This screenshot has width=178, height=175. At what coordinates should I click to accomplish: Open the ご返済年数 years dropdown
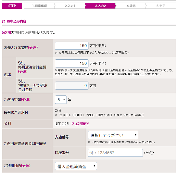61,100
